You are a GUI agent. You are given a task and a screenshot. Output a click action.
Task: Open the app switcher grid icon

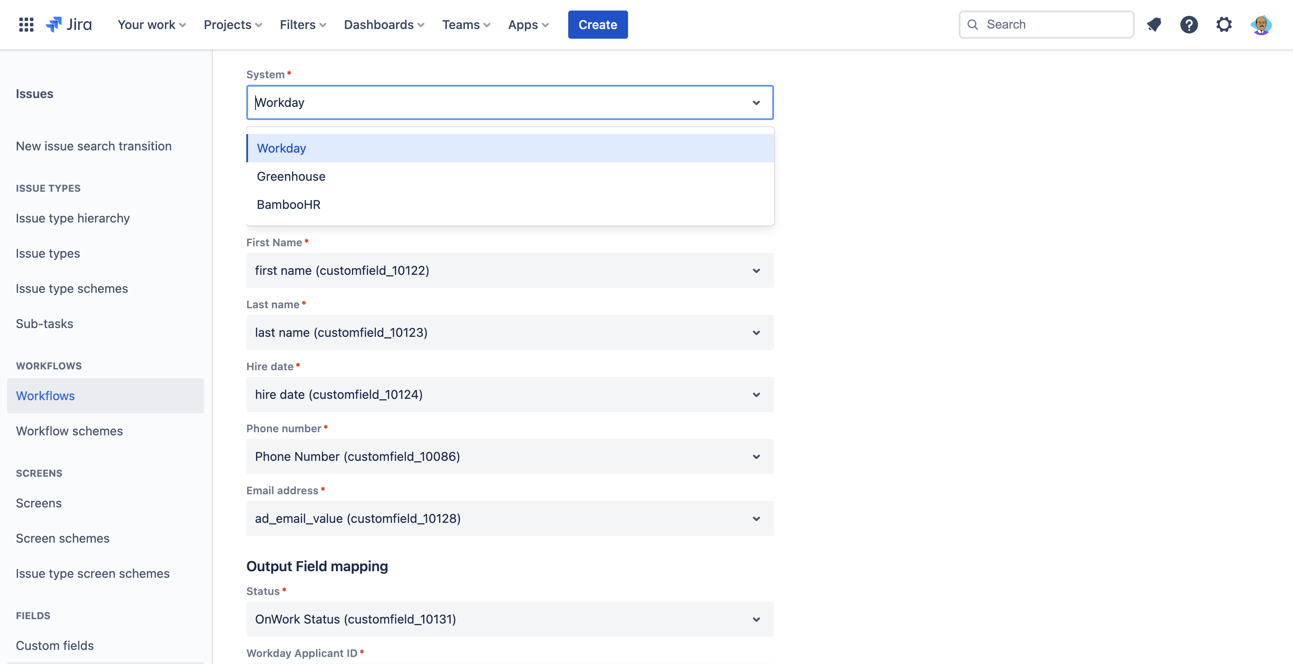point(26,25)
